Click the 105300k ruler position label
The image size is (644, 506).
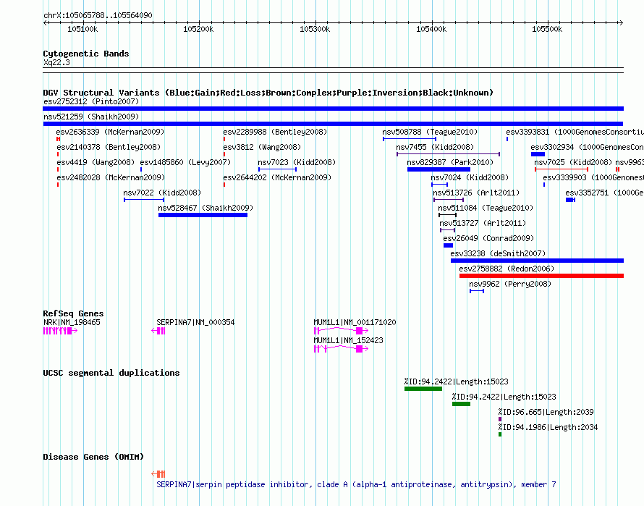[x=315, y=29]
